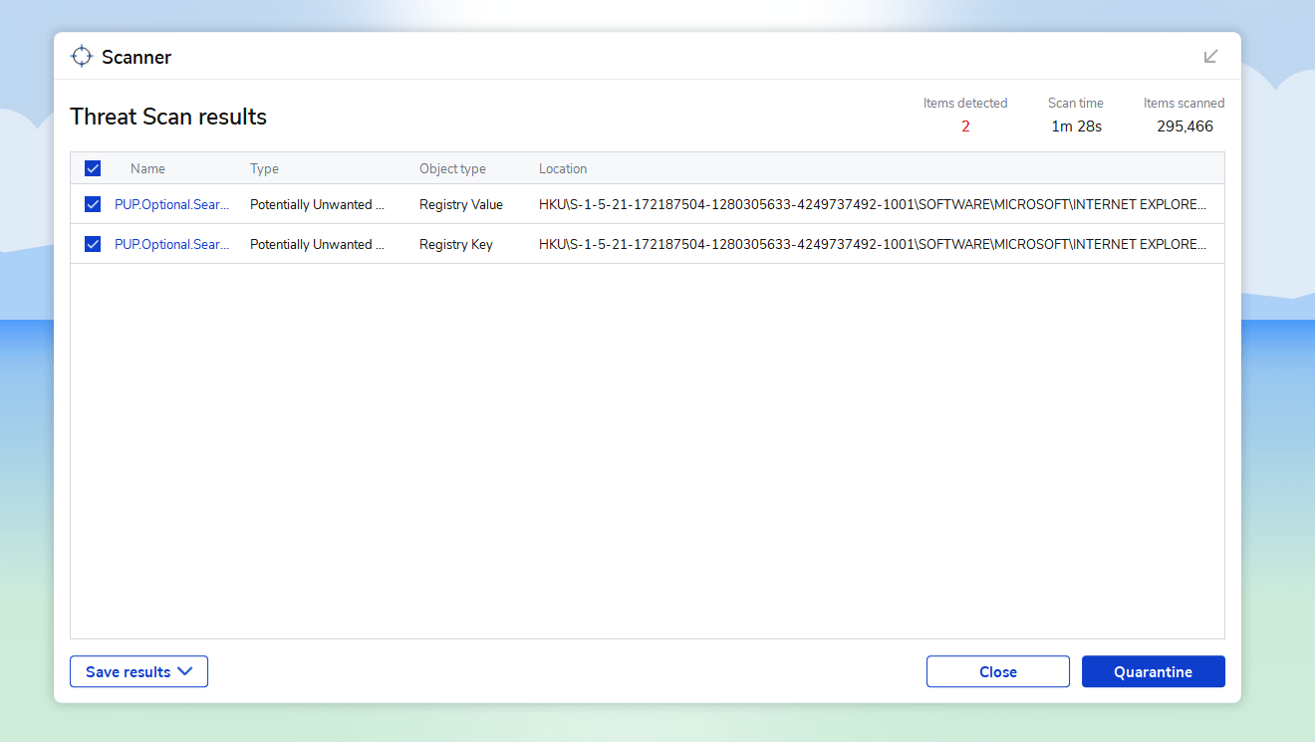Open the PUP.Optional link in the Registry Key row
The image size is (1315, 742).
(172, 244)
